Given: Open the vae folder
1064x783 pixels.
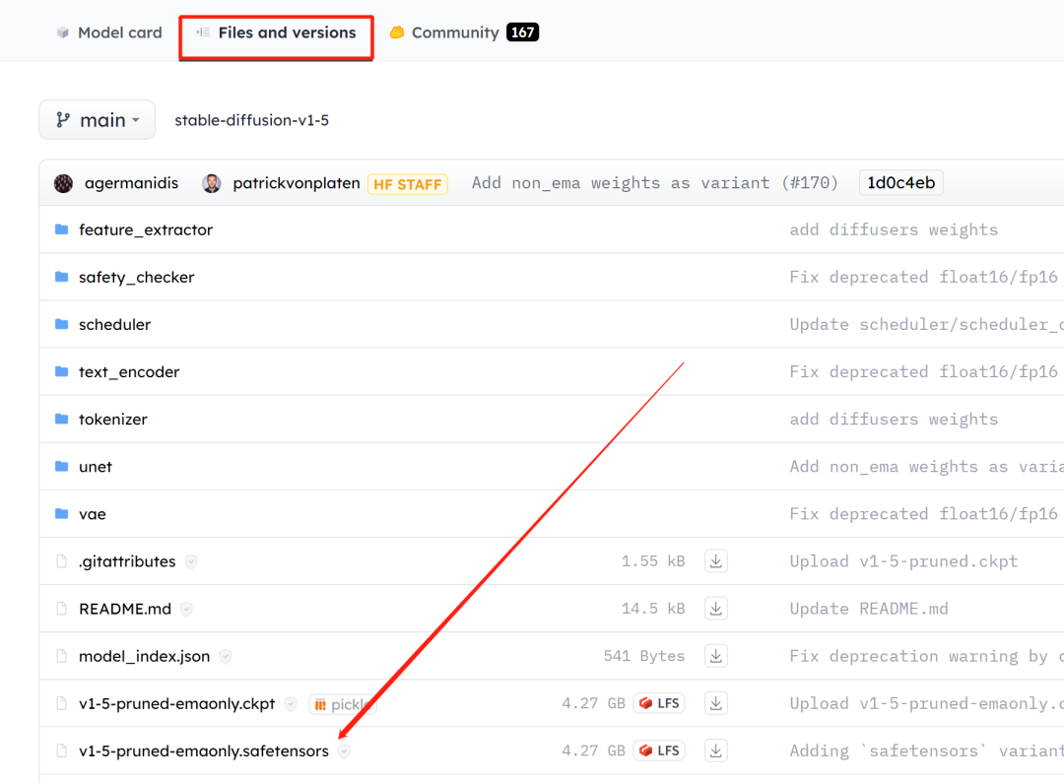Looking at the screenshot, I should tap(93, 515).
